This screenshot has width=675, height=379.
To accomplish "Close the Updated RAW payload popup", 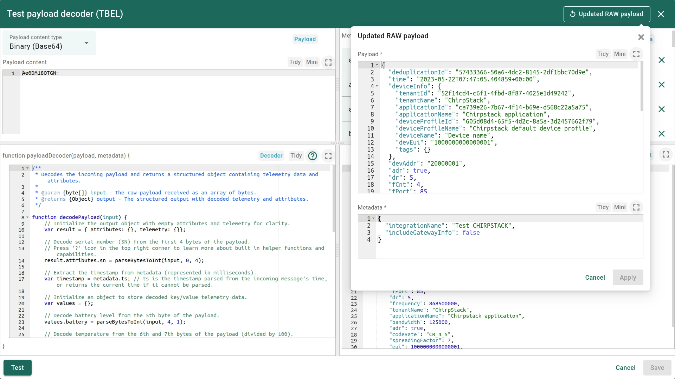I will coord(641,37).
